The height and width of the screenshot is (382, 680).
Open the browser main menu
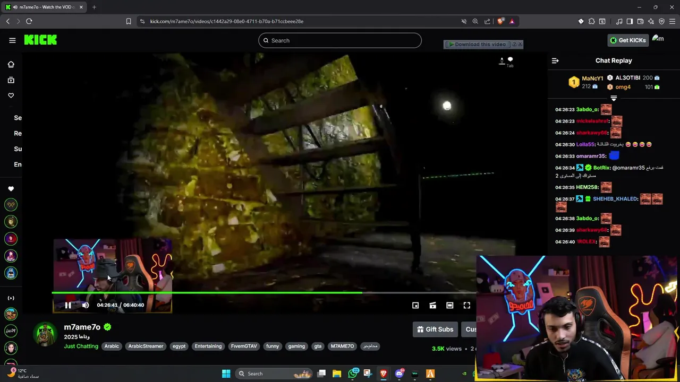pyautogui.click(x=672, y=21)
